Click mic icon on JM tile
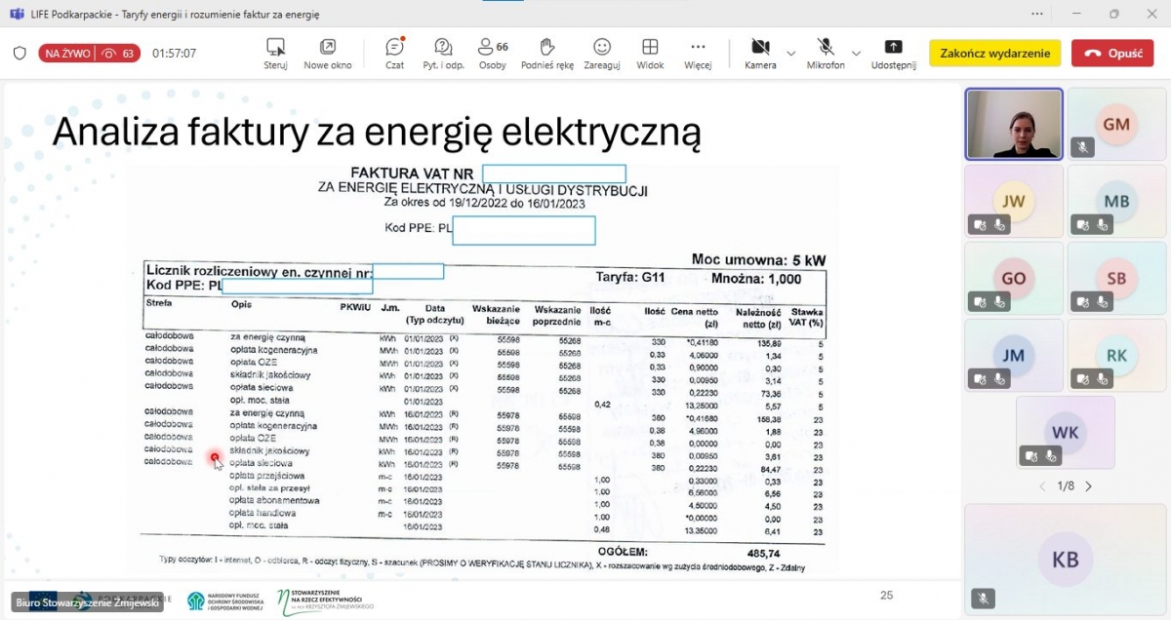This screenshot has height=620, width=1171. coord(998,378)
